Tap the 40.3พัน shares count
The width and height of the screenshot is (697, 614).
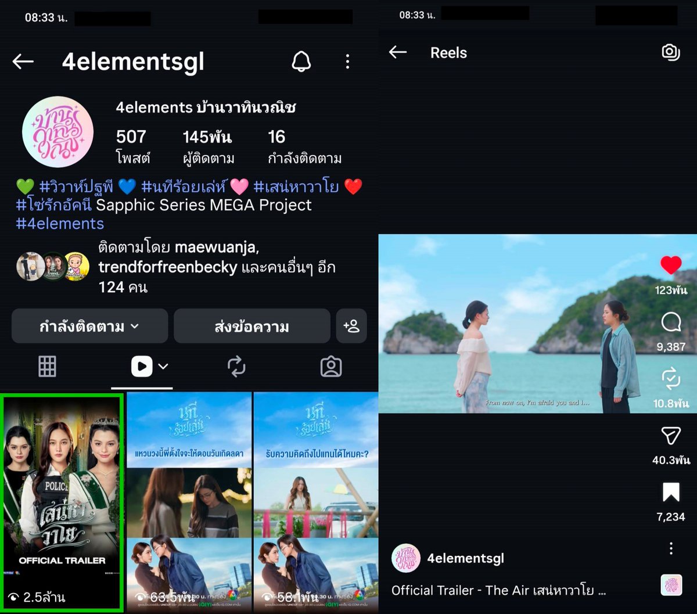671,460
